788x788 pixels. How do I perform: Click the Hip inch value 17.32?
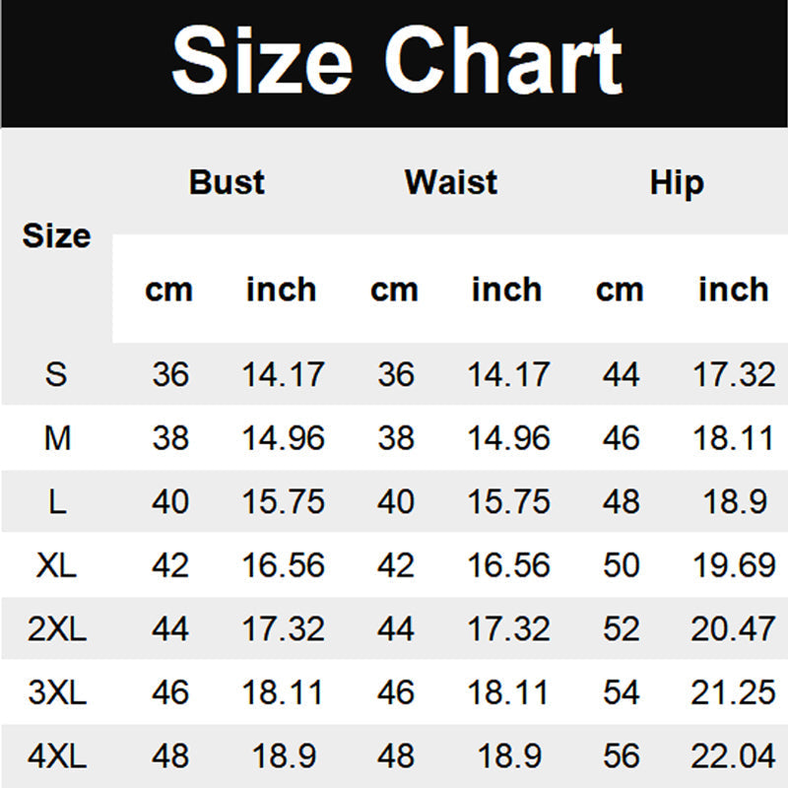pyautogui.click(x=733, y=374)
